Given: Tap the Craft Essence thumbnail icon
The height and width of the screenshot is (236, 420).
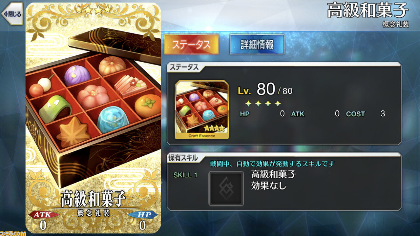Looking at the screenshot, I should [202, 110].
